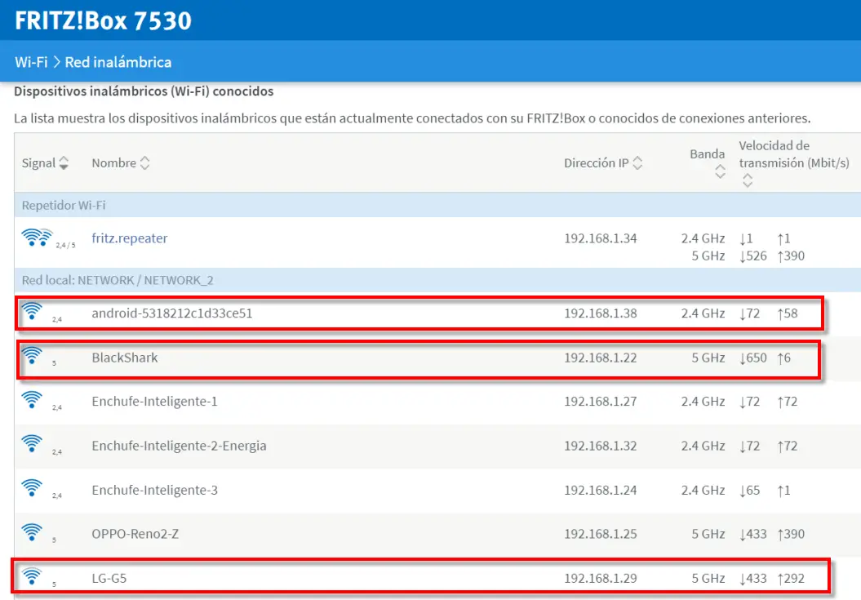
Task: Select the Enchufe-Inteligente-2-Energia device name
Action: 179,446
